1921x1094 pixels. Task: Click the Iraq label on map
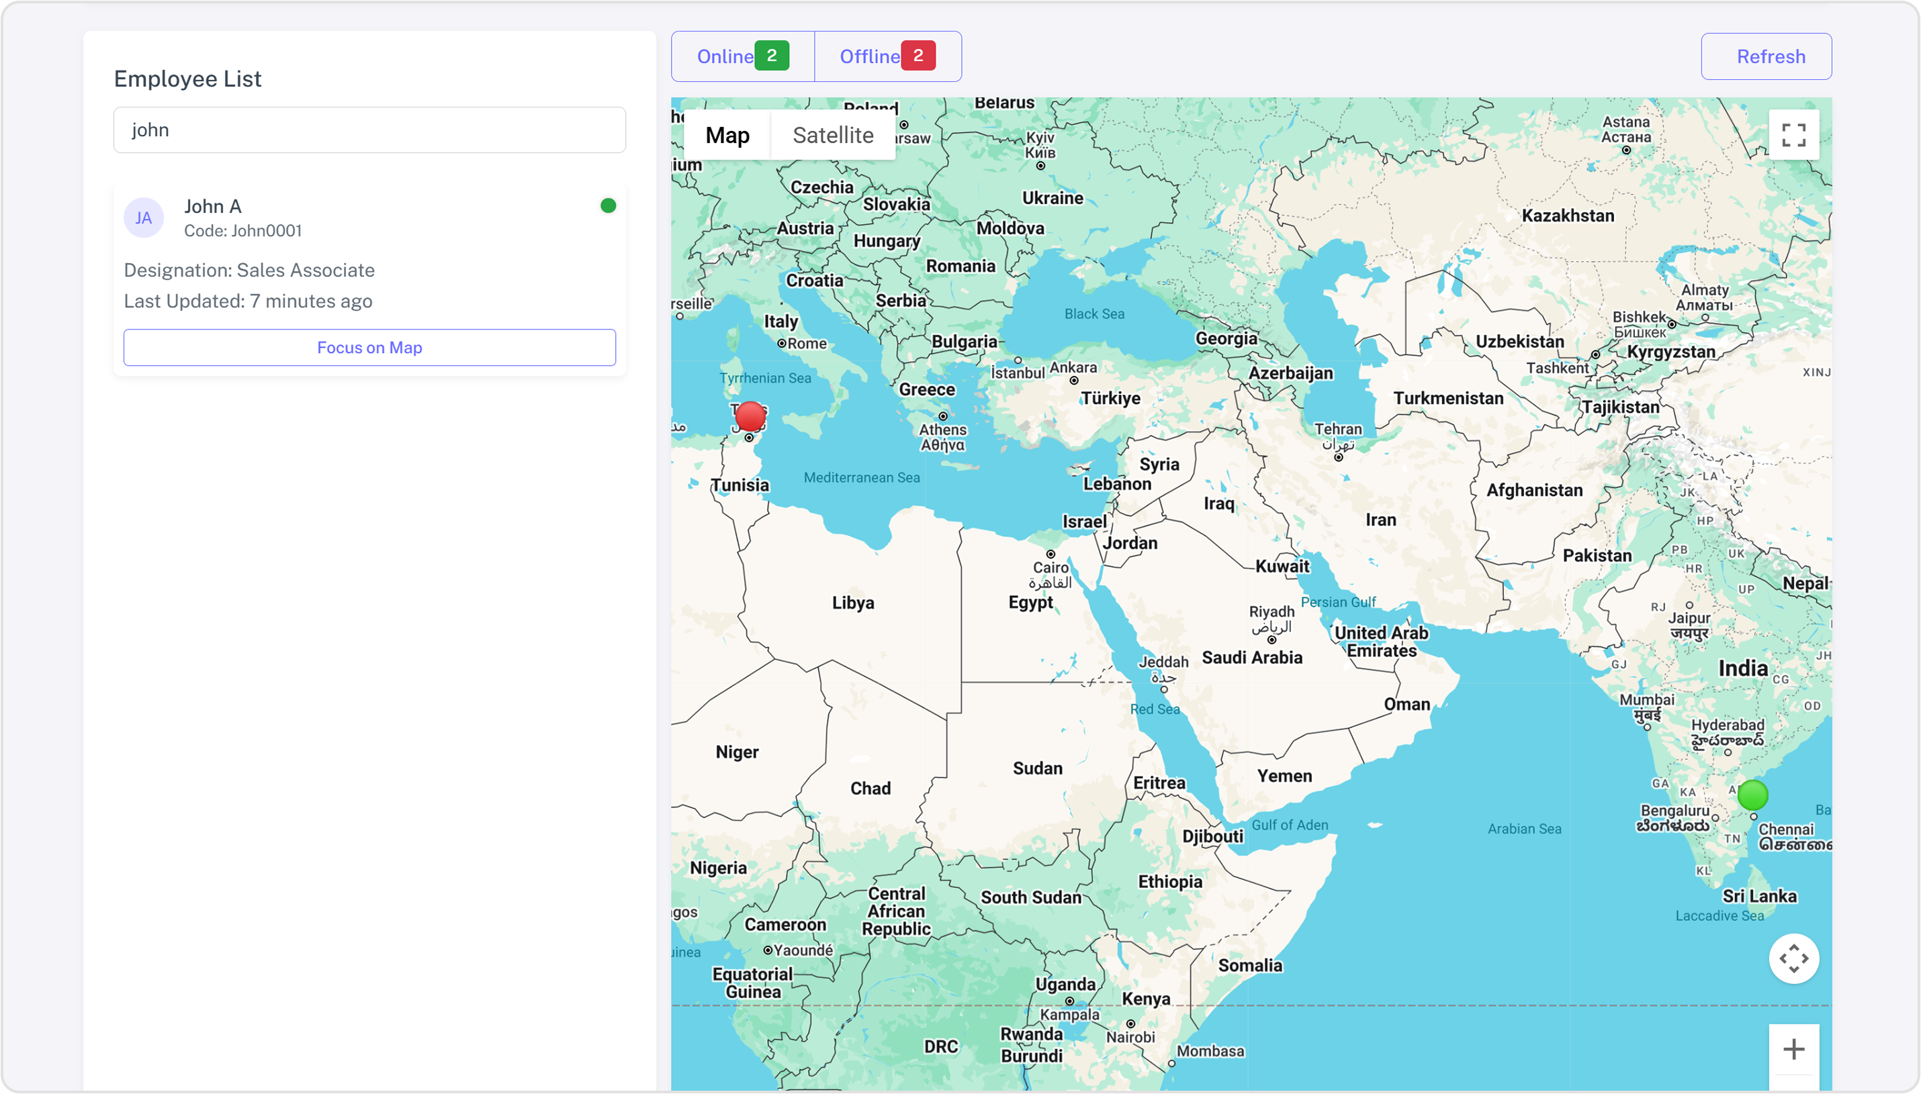coord(1218,503)
